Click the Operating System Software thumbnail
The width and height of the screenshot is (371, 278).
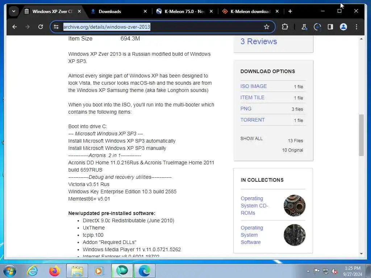pos(294,235)
